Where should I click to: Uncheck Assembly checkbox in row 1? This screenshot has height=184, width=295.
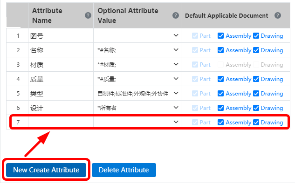coord(220,36)
